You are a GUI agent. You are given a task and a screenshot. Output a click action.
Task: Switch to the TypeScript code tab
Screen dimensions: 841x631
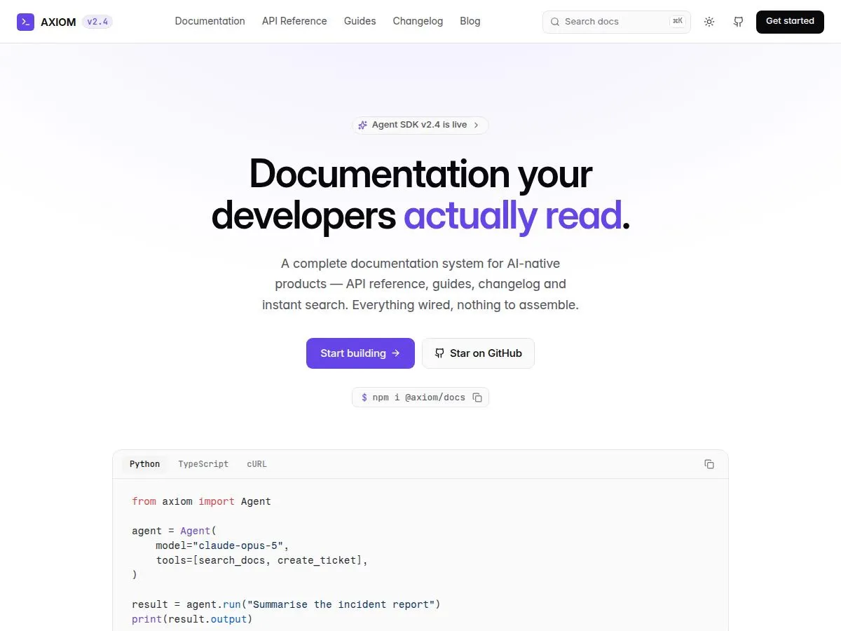click(203, 464)
